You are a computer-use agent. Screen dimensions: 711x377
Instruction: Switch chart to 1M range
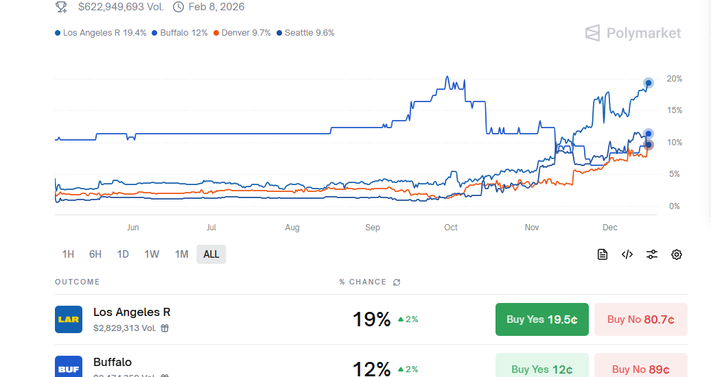[181, 254]
